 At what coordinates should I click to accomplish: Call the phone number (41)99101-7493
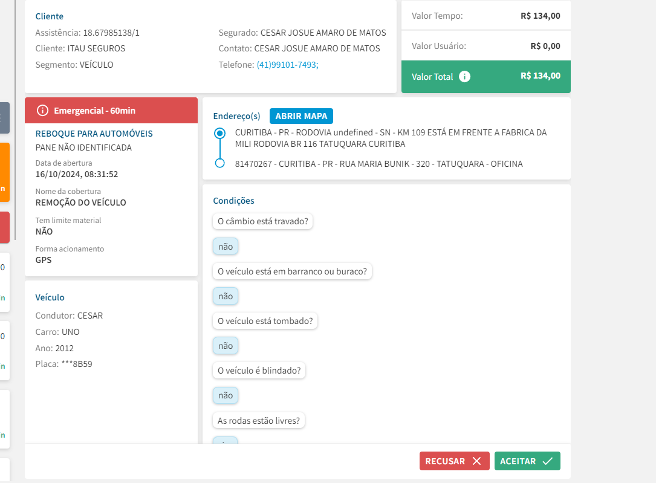click(287, 65)
